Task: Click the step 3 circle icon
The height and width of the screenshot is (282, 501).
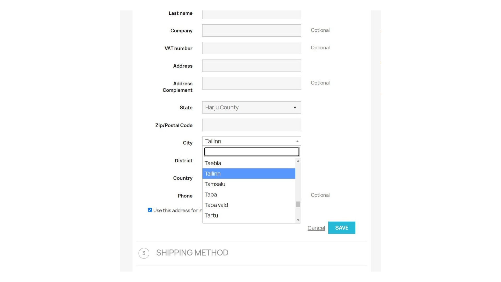Action: [x=144, y=253]
